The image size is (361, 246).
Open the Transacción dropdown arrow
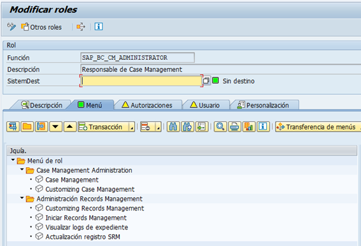pyautogui.click(x=132, y=127)
